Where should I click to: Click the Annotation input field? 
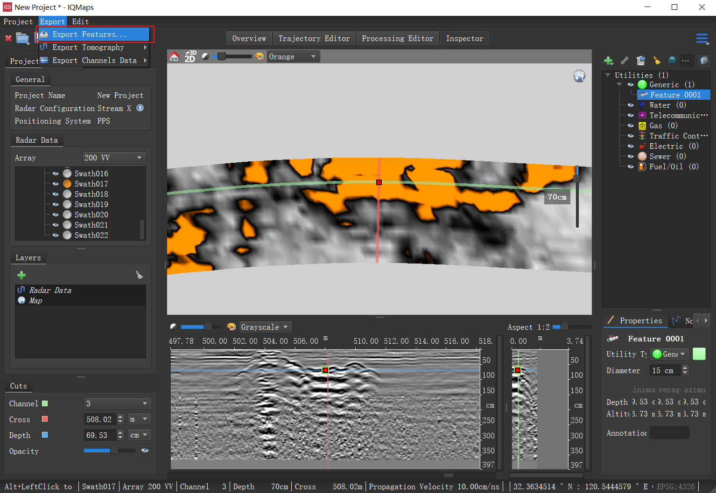669,433
